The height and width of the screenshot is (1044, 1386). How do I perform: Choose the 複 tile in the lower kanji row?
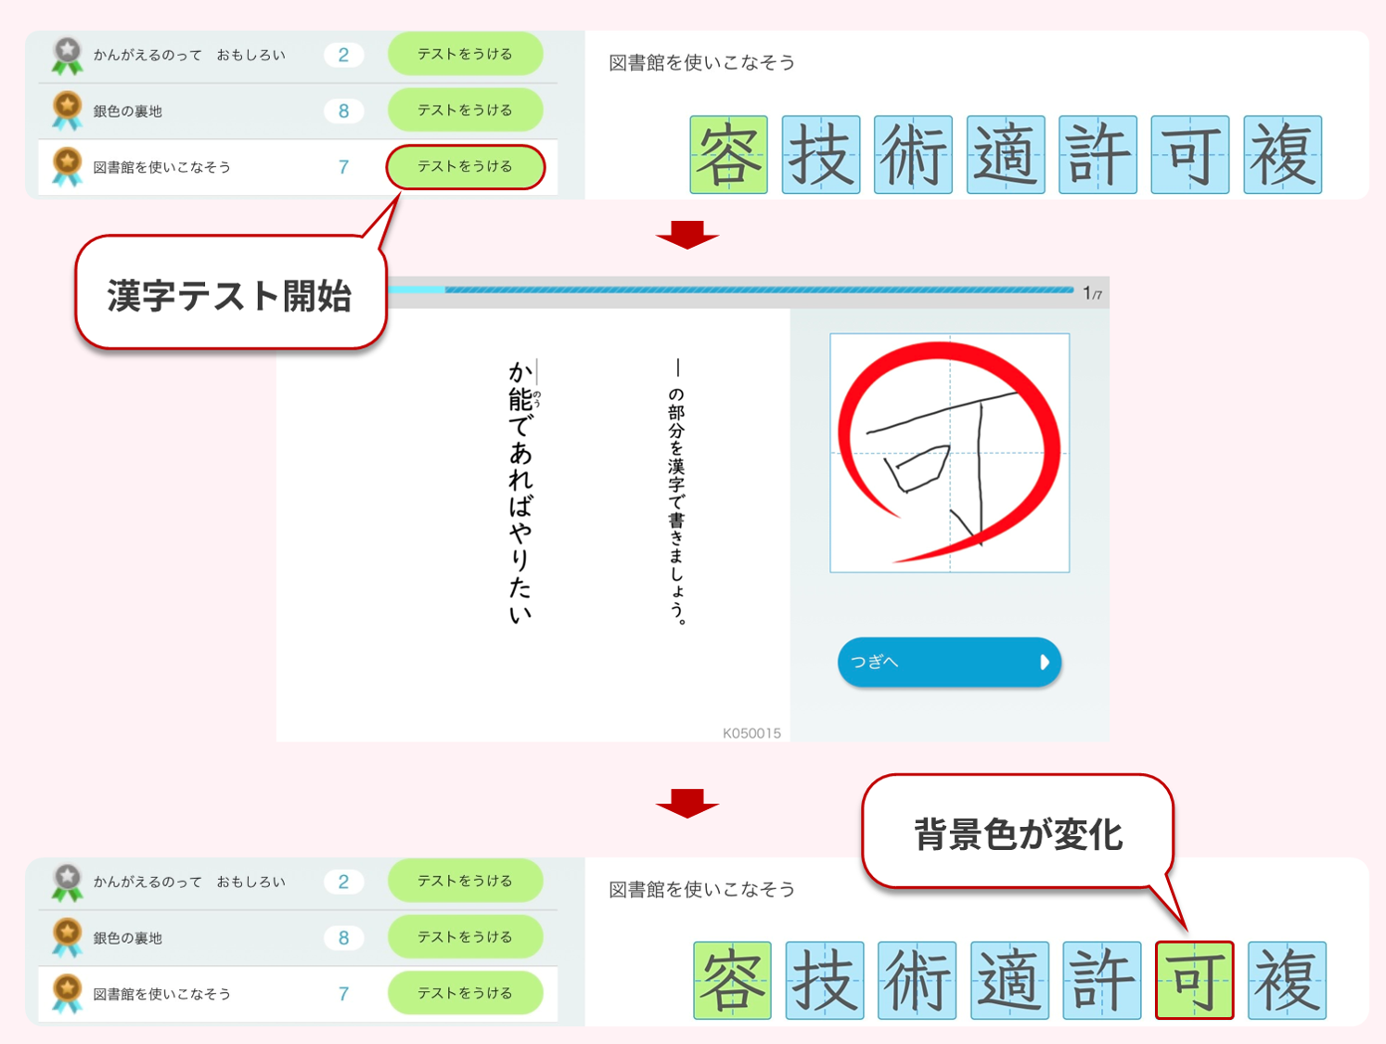tap(1287, 980)
